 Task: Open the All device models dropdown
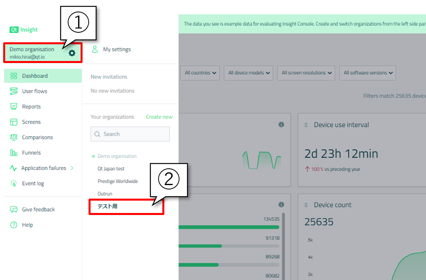tap(249, 73)
